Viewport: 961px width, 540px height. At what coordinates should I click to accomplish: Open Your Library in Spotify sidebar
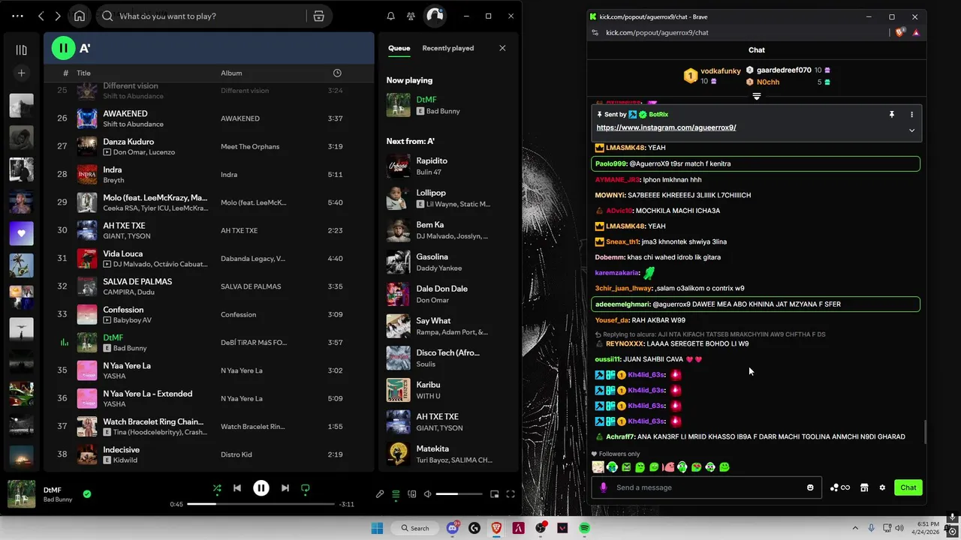[21, 50]
